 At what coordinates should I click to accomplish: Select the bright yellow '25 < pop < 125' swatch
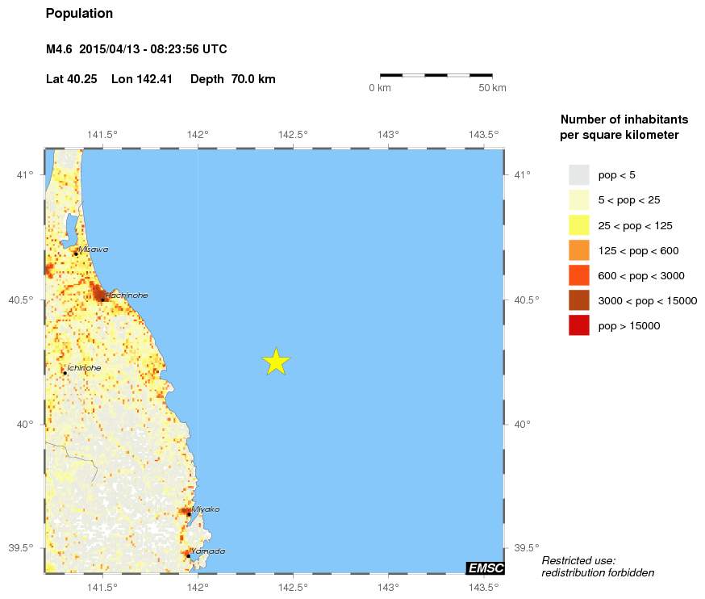579,225
